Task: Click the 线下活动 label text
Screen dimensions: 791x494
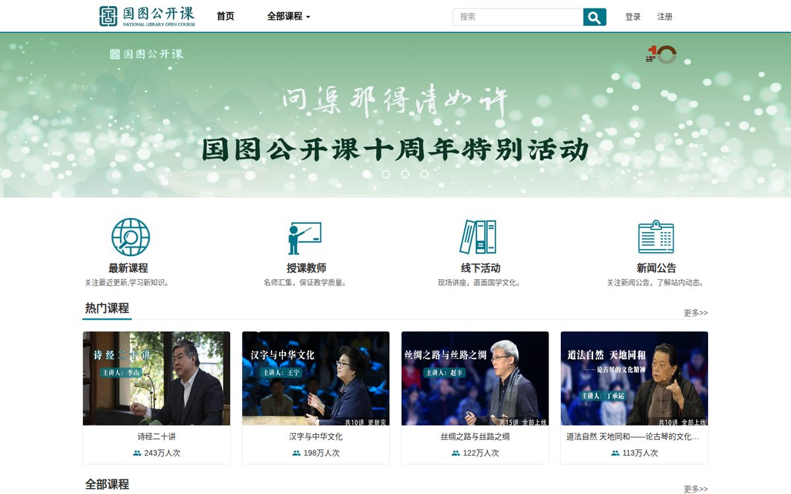Action: coord(481,268)
